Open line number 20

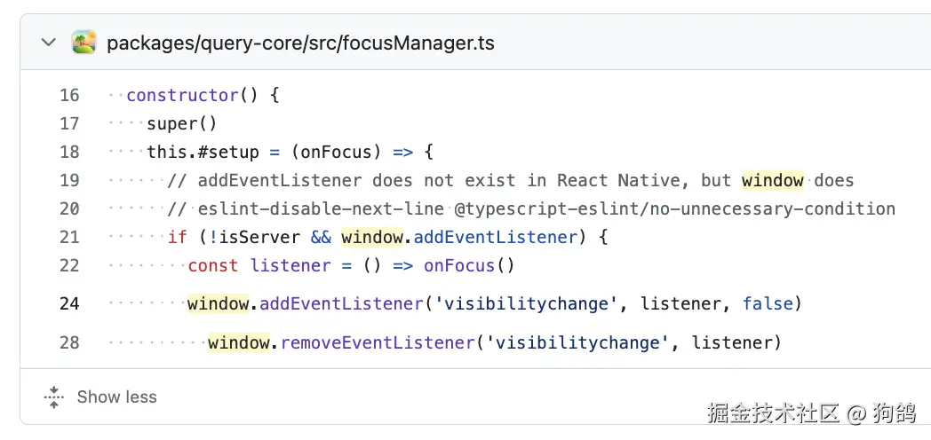click(x=69, y=208)
